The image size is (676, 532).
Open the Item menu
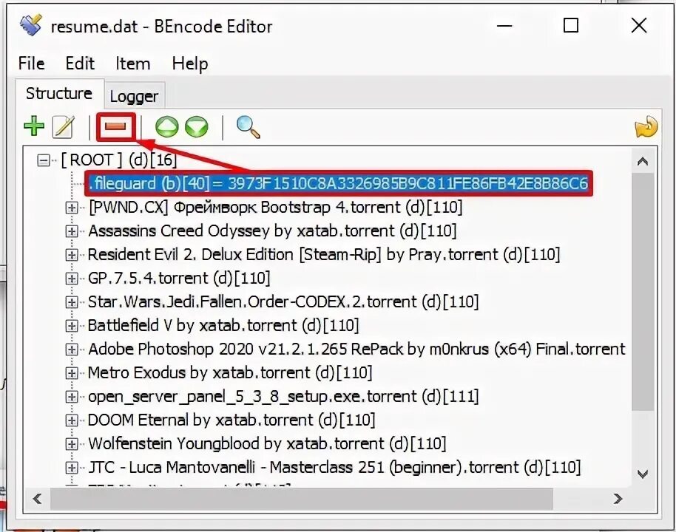click(x=133, y=64)
